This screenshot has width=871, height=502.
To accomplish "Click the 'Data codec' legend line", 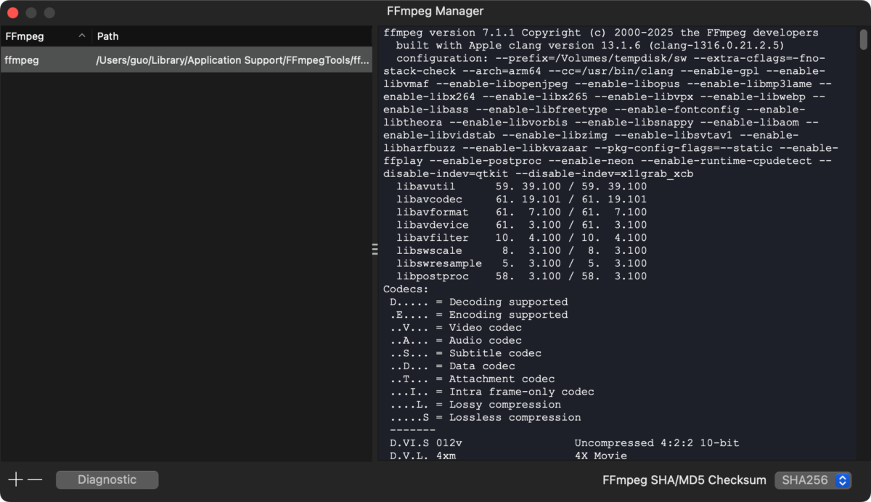I will pos(453,366).
